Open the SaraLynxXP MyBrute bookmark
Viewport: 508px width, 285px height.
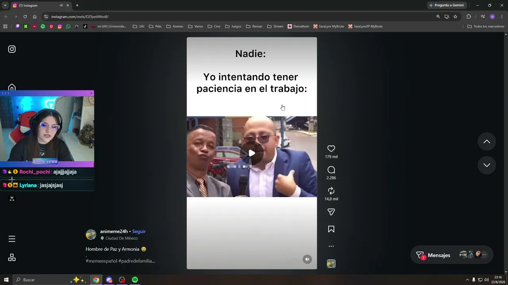pos(365,27)
